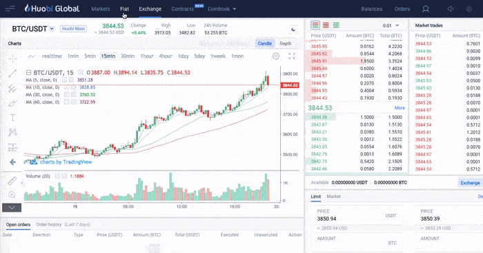Select the 1mon chart interval
This screenshot has height=253, width=483.
[237, 56]
